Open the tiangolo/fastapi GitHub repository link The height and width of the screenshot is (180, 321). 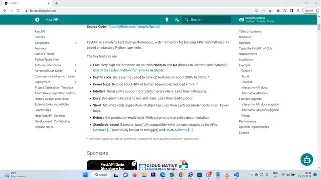[256, 20]
